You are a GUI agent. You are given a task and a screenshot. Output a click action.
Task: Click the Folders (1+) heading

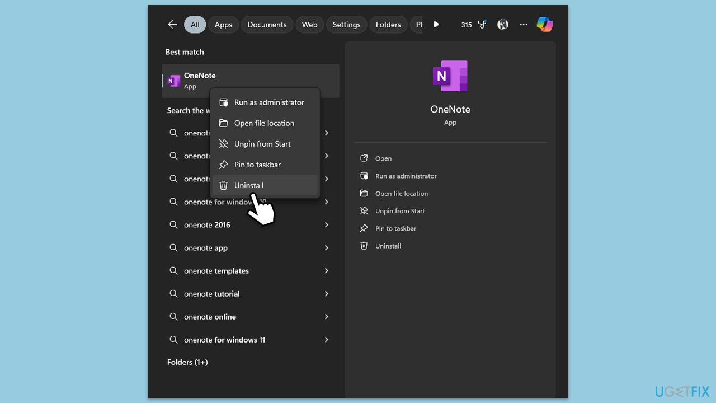187,362
